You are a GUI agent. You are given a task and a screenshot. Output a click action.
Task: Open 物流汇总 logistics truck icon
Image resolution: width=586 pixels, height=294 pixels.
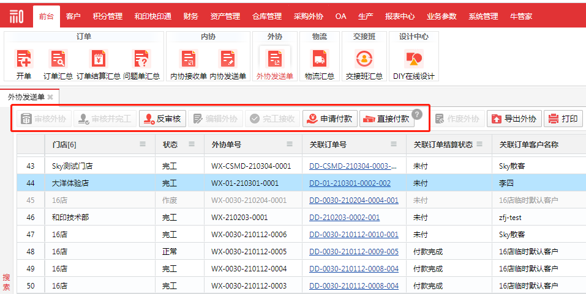point(319,59)
